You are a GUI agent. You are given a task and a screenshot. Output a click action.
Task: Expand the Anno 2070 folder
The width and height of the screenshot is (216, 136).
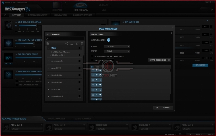pyautogui.click(x=48, y=68)
